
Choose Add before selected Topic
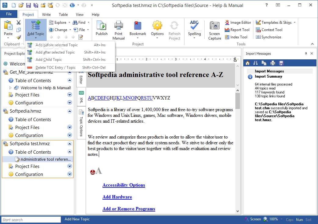pos(70,45)
